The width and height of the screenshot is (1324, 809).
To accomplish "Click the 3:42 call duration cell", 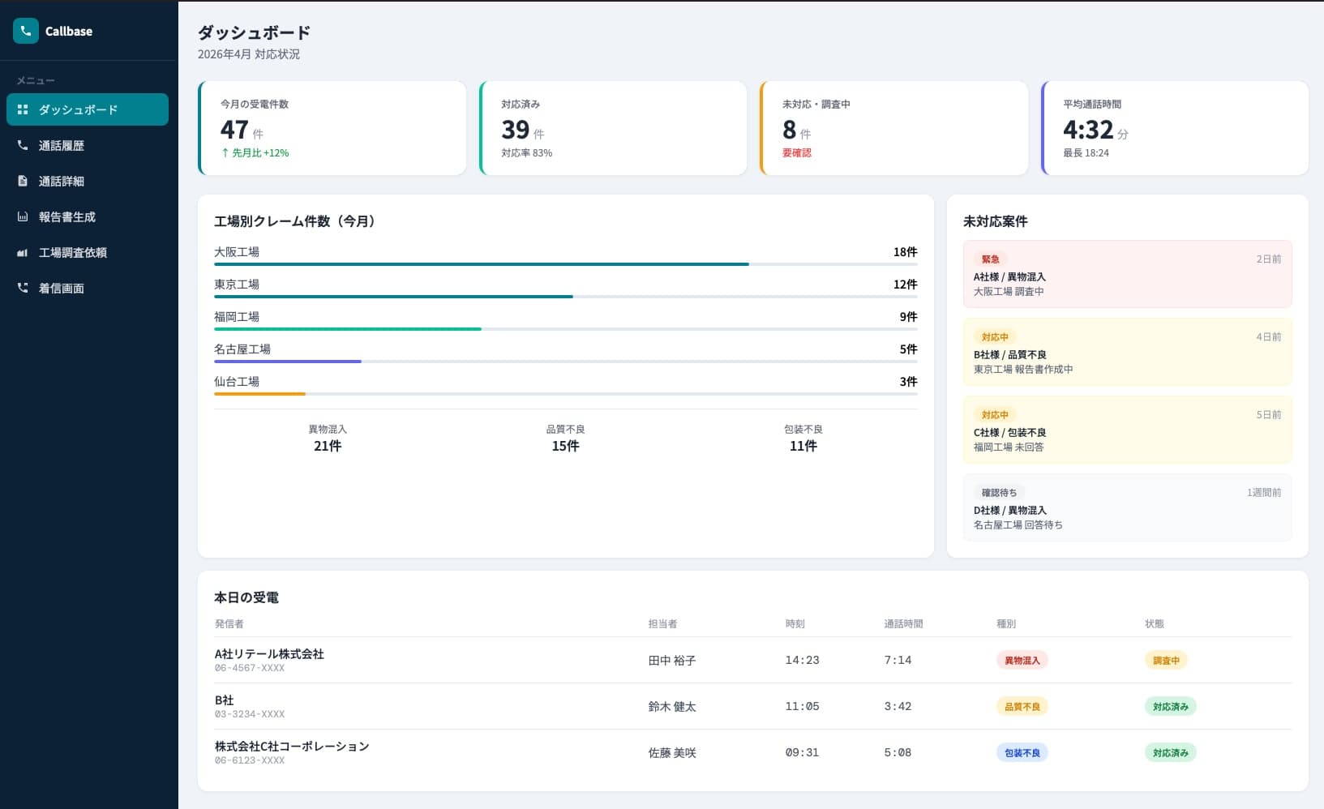I will pyautogui.click(x=898, y=707).
